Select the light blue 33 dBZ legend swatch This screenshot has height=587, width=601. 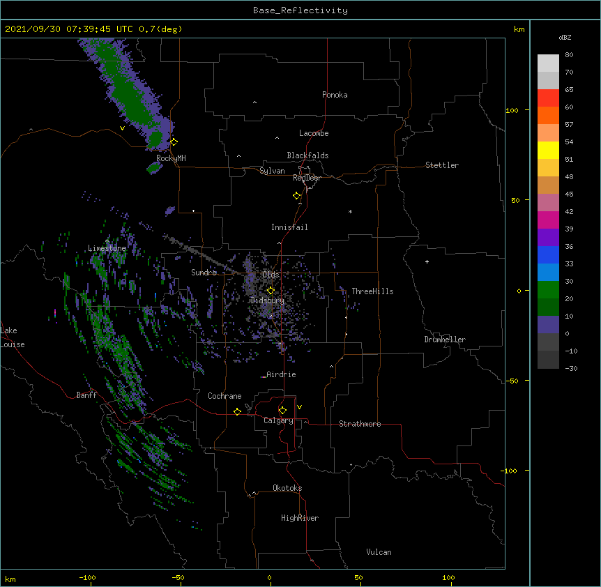point(548,273)
